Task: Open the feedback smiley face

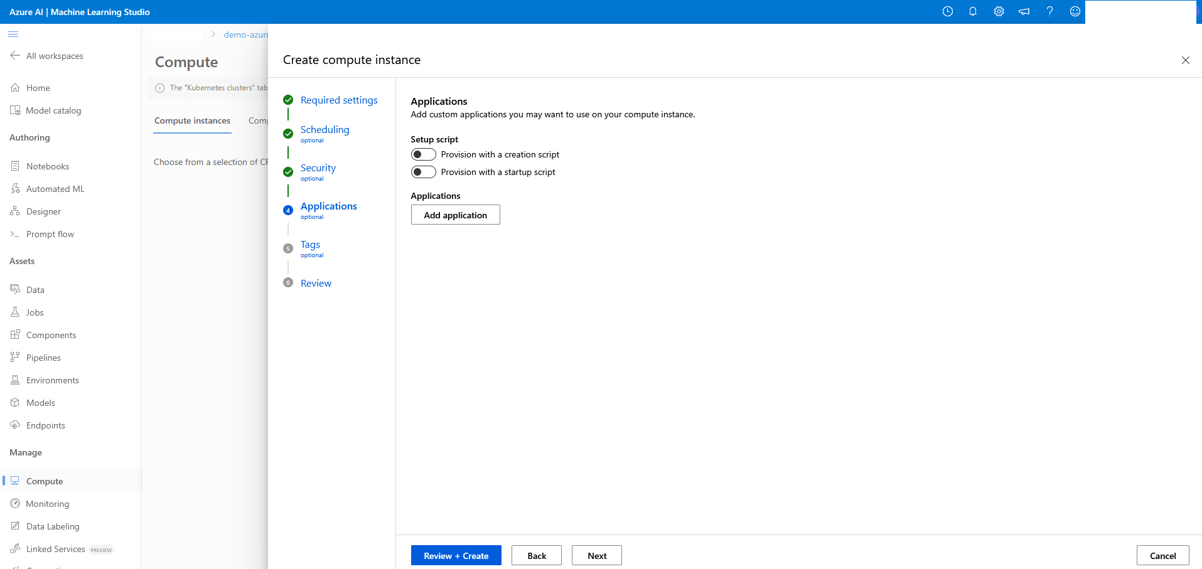Action: 1075,11
